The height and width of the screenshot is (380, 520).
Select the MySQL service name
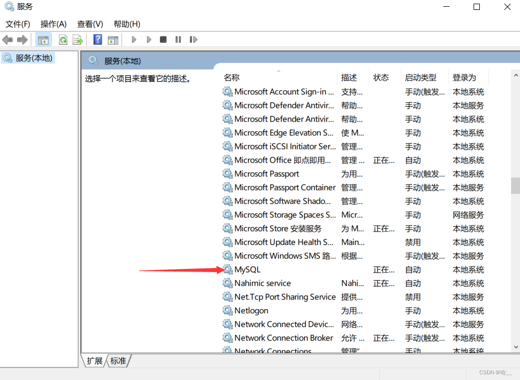pyautogui.click(x=247, y=269)
